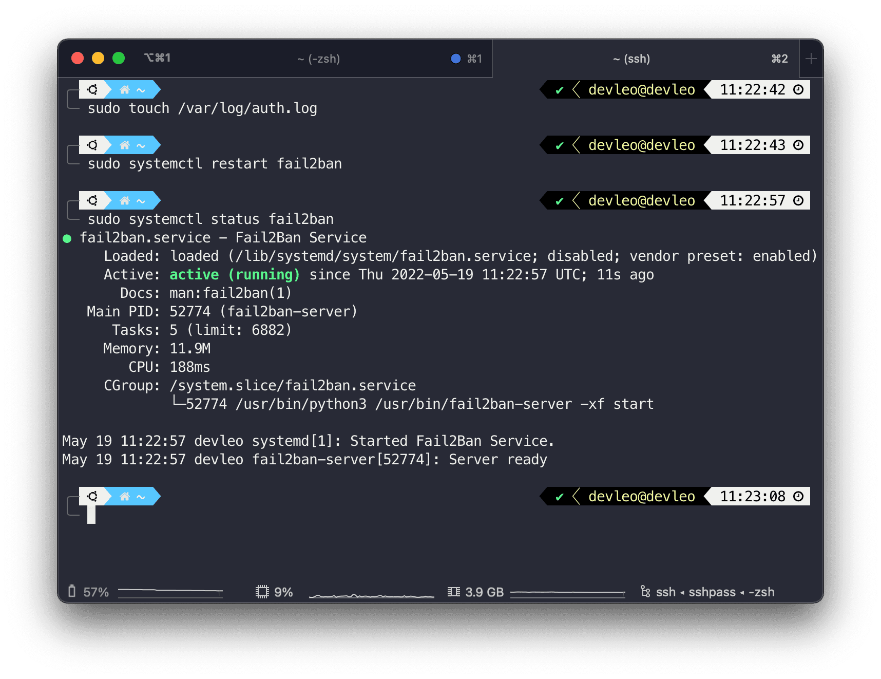Click the 'man:fail2ban(1)' docs reference
881x679 pixels.
click(231, 293)
